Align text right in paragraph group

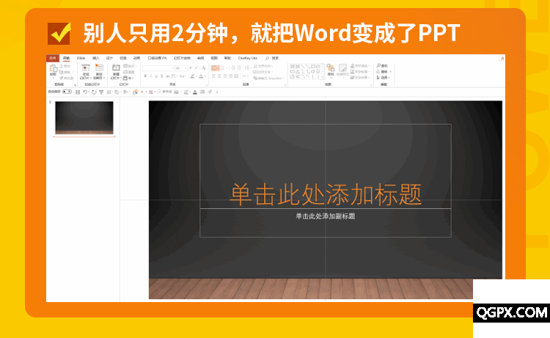pos(225,76)
